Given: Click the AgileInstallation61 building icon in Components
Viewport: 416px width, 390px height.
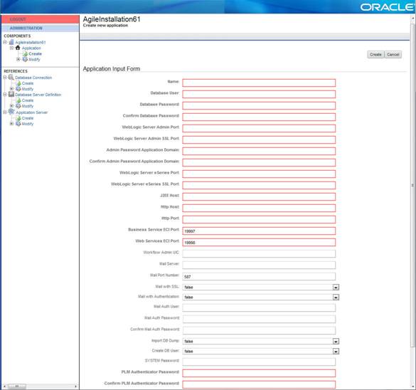Looking at the screenshot, I should click(11, 42).
